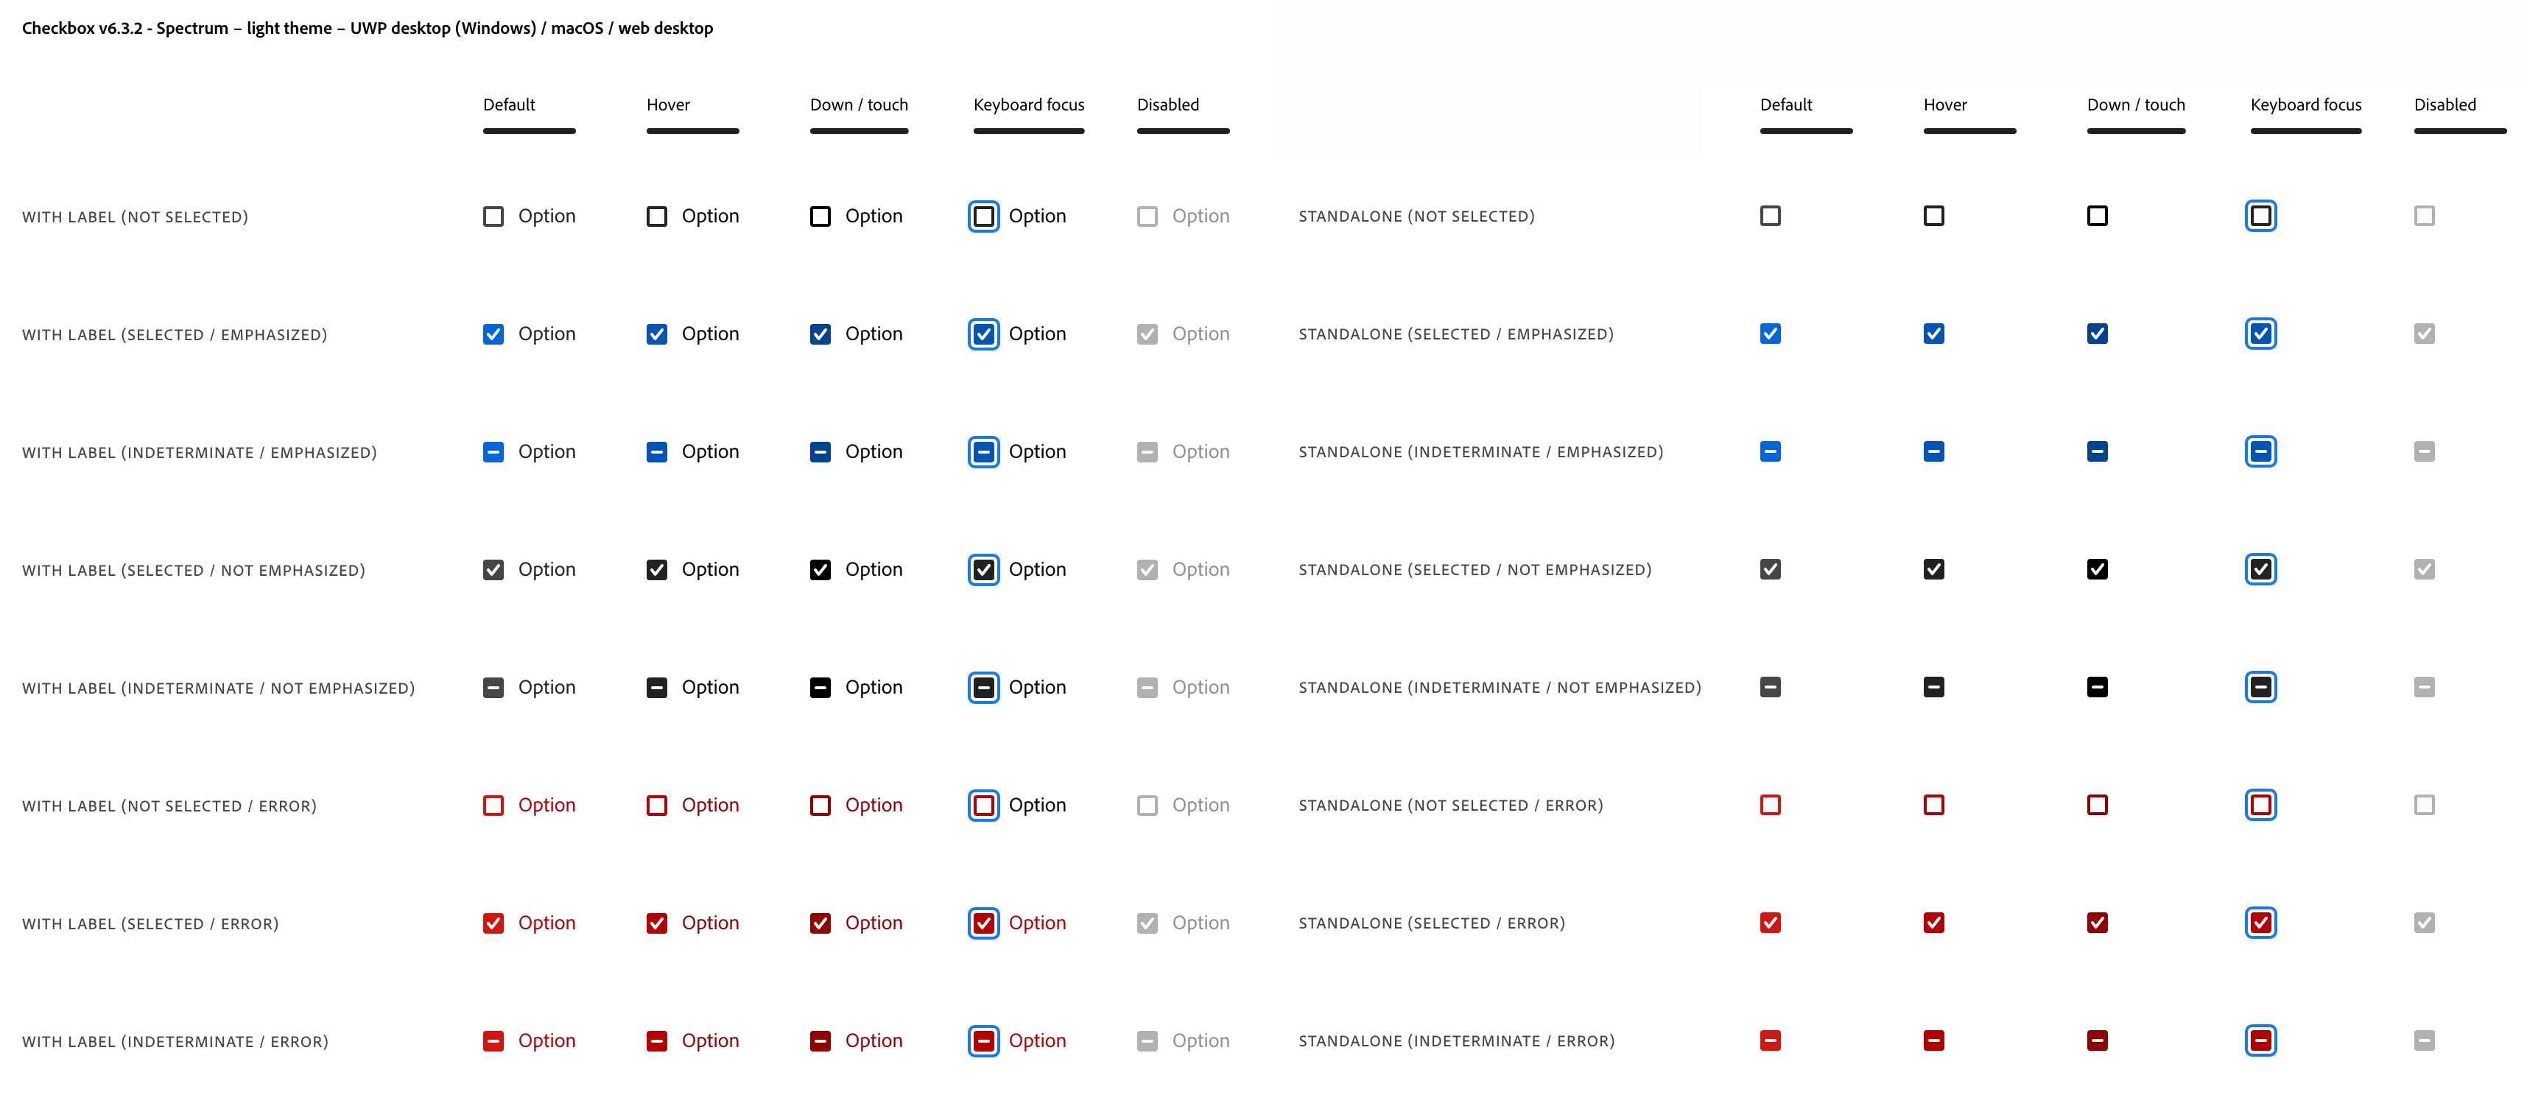Uncheck standalone default selected not-emphasized checkbox

click(x=1771, y=568)
